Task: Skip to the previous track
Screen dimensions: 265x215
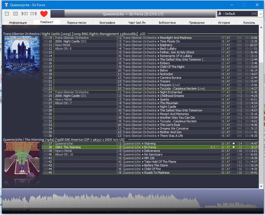Action: (x=25, y=14)
